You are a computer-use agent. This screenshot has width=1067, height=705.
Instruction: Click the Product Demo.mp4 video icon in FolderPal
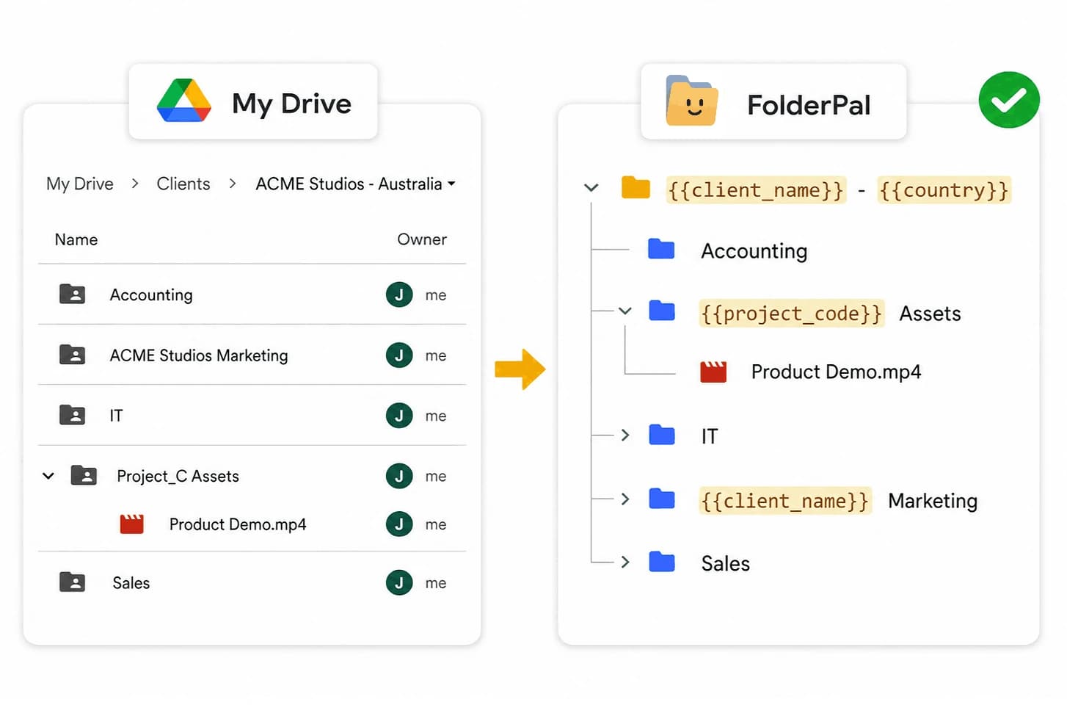(713, 372)
